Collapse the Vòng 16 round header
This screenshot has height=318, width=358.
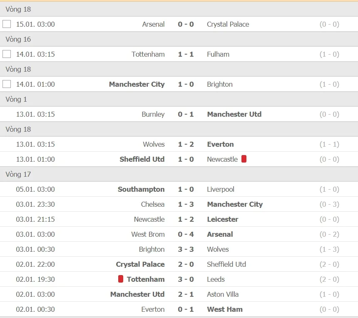point(18,39)
